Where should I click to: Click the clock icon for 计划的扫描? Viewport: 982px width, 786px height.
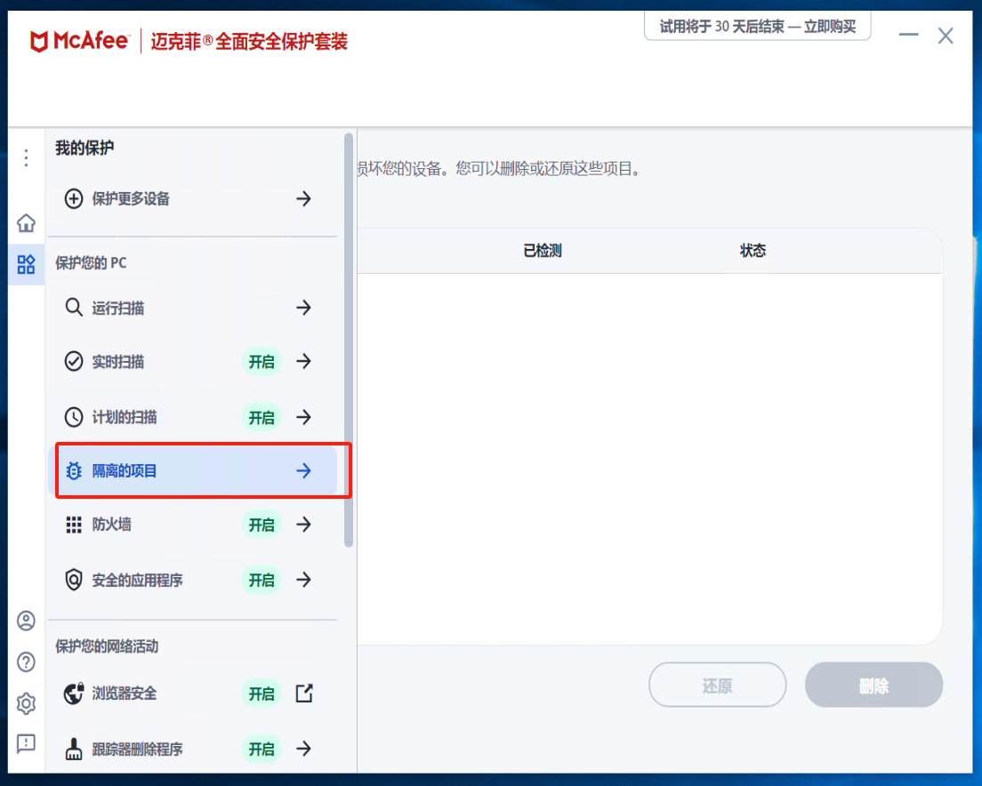click(74, 417)
